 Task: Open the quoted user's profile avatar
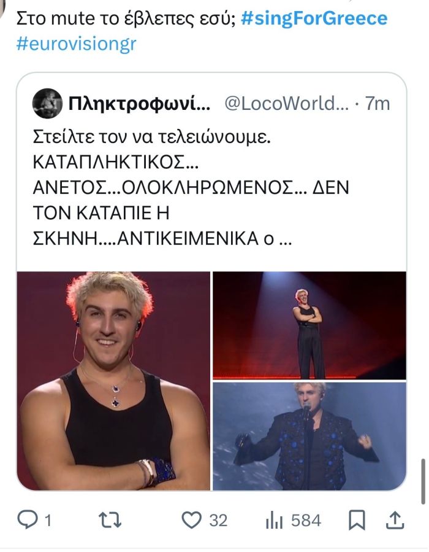pyautogui.click(x=47, y=104)
